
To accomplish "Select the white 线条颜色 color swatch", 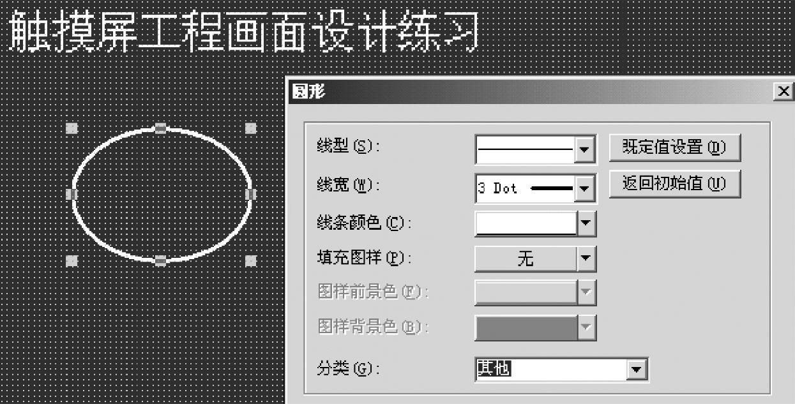I will (526, 223).
